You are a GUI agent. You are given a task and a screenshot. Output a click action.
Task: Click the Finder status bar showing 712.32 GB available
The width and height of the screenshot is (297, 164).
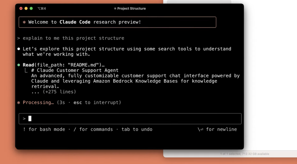pyautogui.click(x=244, y=154)
